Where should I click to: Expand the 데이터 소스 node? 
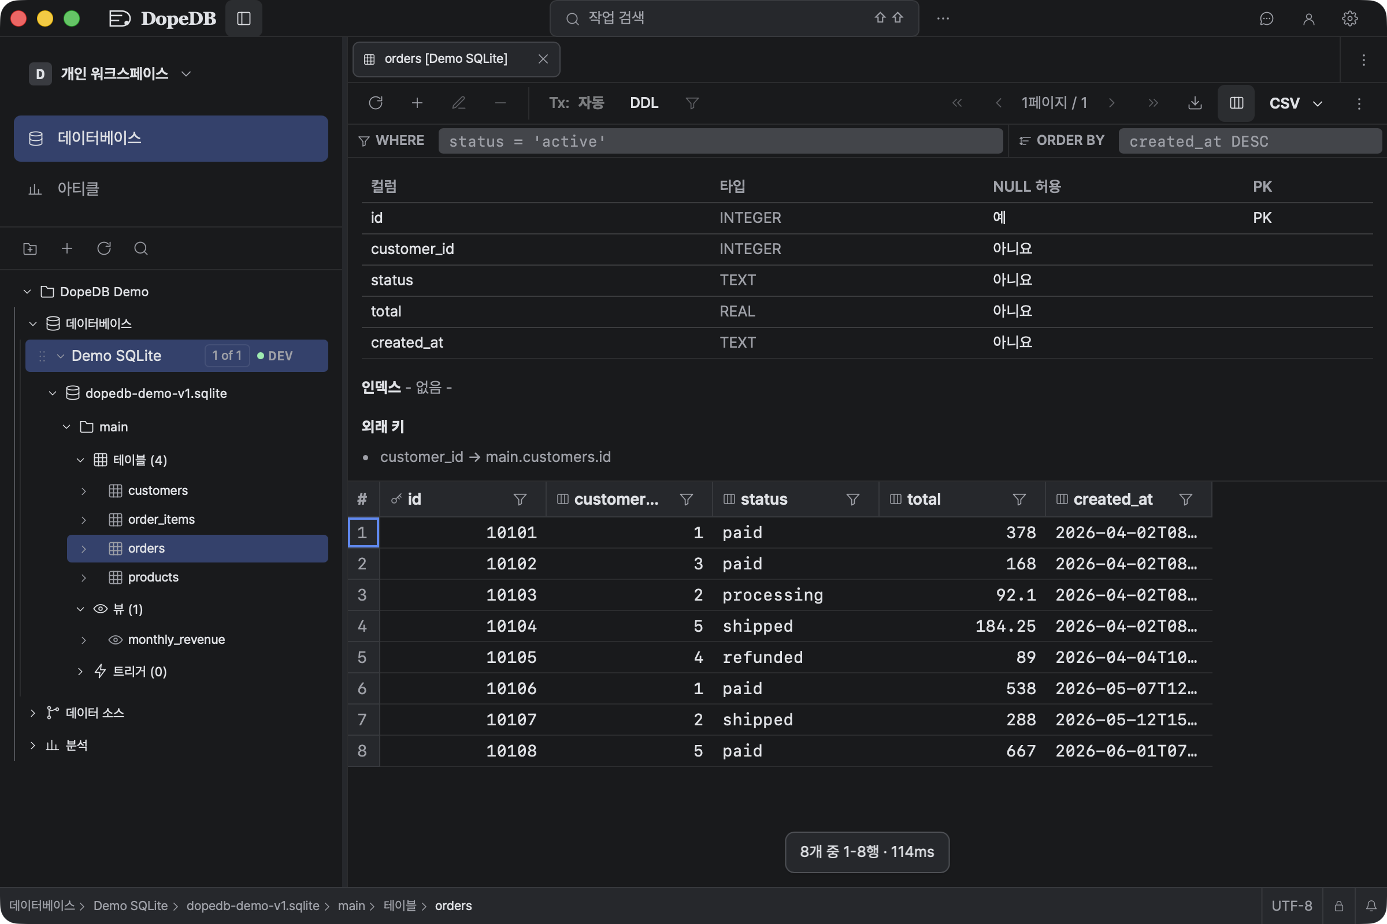33,714
